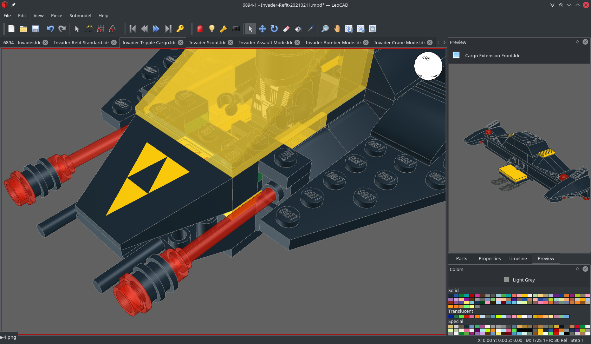591x344 pixels.
Task: Select the Pan tool
Action: (337, 29)
